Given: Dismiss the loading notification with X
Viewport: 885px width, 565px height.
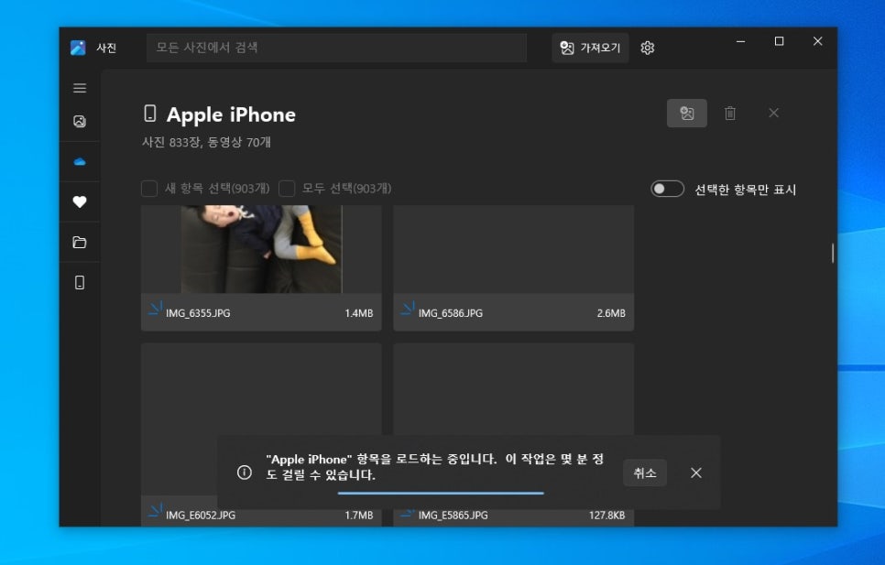Looking at the screenshot, I should (696, 473).
